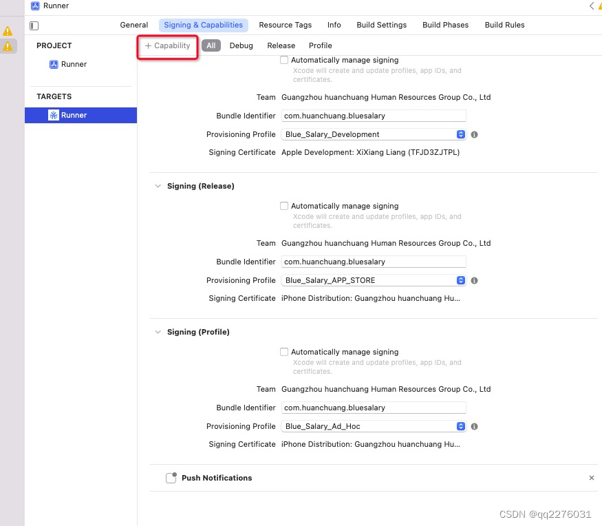Click the back chevron at top right
This screenshot has width=602, height=526.
pyautogui.click(x=592, y=6)
